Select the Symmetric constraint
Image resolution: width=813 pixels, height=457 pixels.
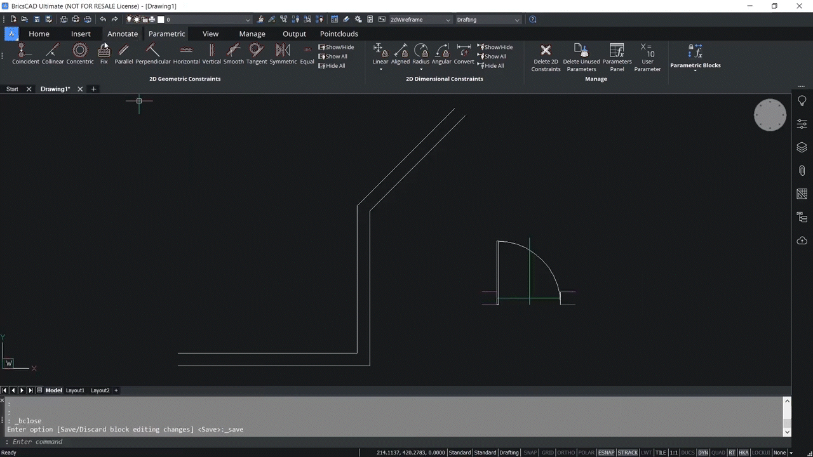point(283,54)
